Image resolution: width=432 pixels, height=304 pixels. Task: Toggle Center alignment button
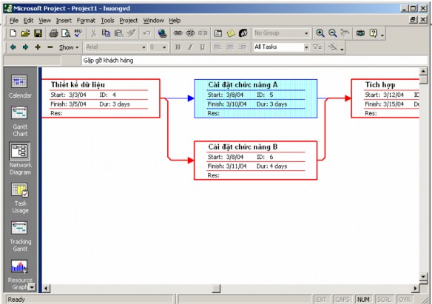(x=230, y=47)
